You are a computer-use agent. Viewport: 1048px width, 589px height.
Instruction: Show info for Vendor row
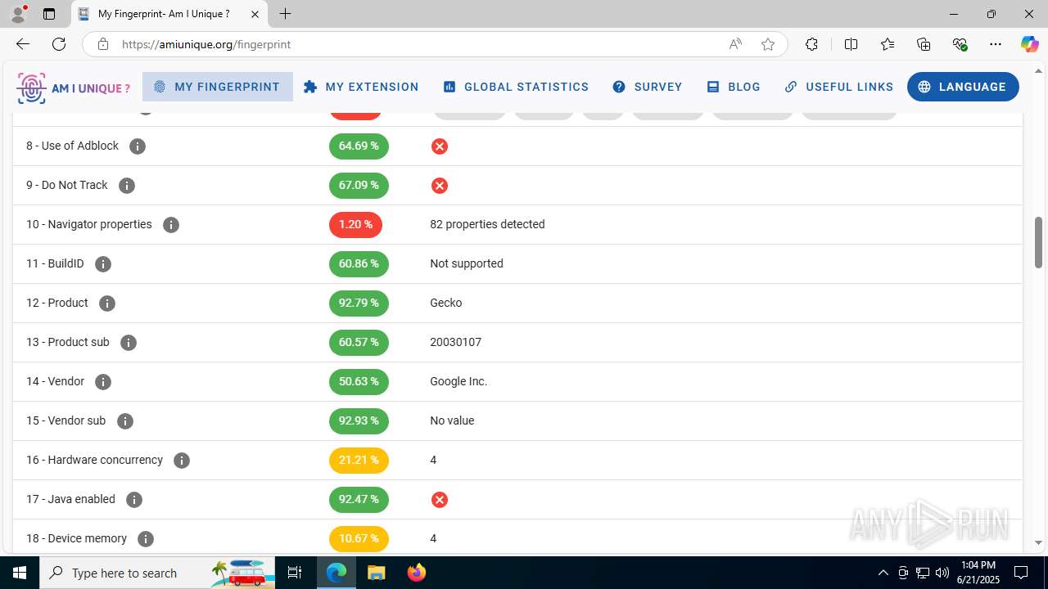pos(103,382)
